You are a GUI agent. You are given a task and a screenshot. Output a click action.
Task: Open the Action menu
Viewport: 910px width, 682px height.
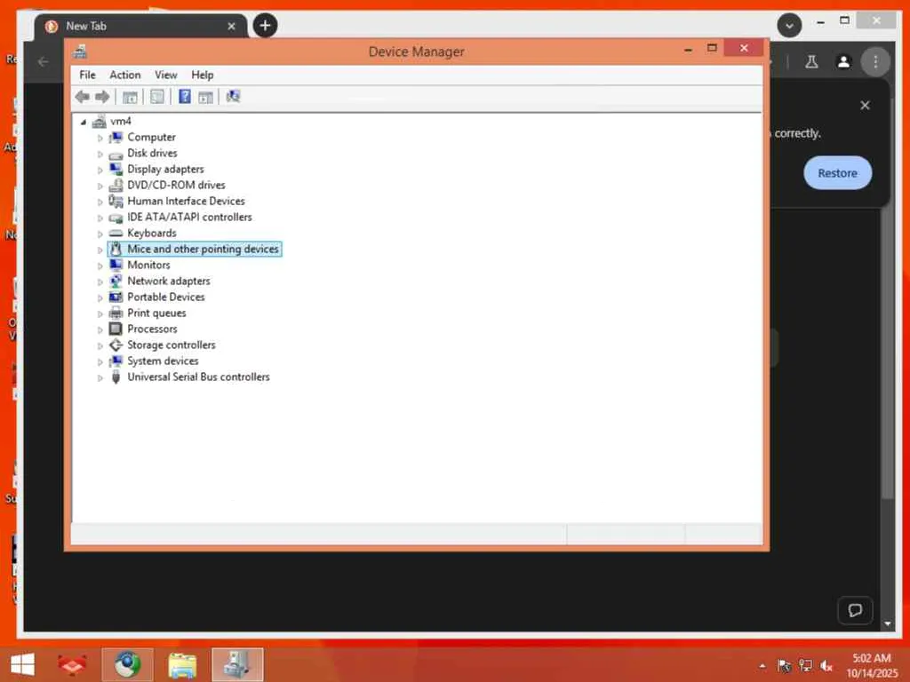(124, 75)
